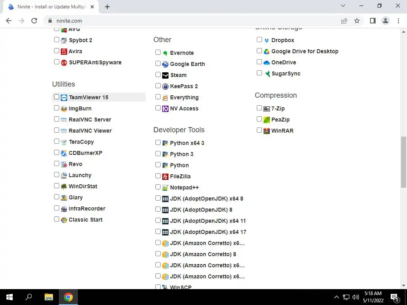Click the ninite.com address bar
Image resolution: width=407 pixels, height=305 pixels.
coord(192,21)
